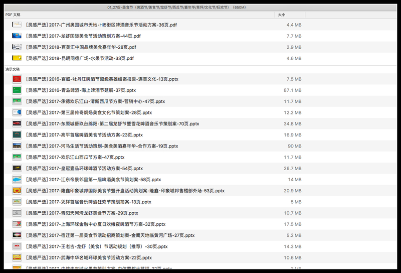Click the red icon of 百威牡丹江啤酒节 pptx
The width and height of the screenshot is (401, 273).
click(x=17, y=79)
